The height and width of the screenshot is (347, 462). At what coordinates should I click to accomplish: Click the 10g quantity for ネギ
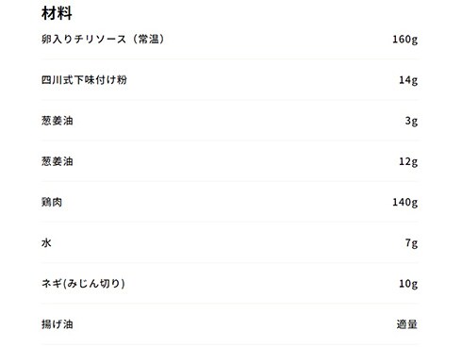[408, 284]
